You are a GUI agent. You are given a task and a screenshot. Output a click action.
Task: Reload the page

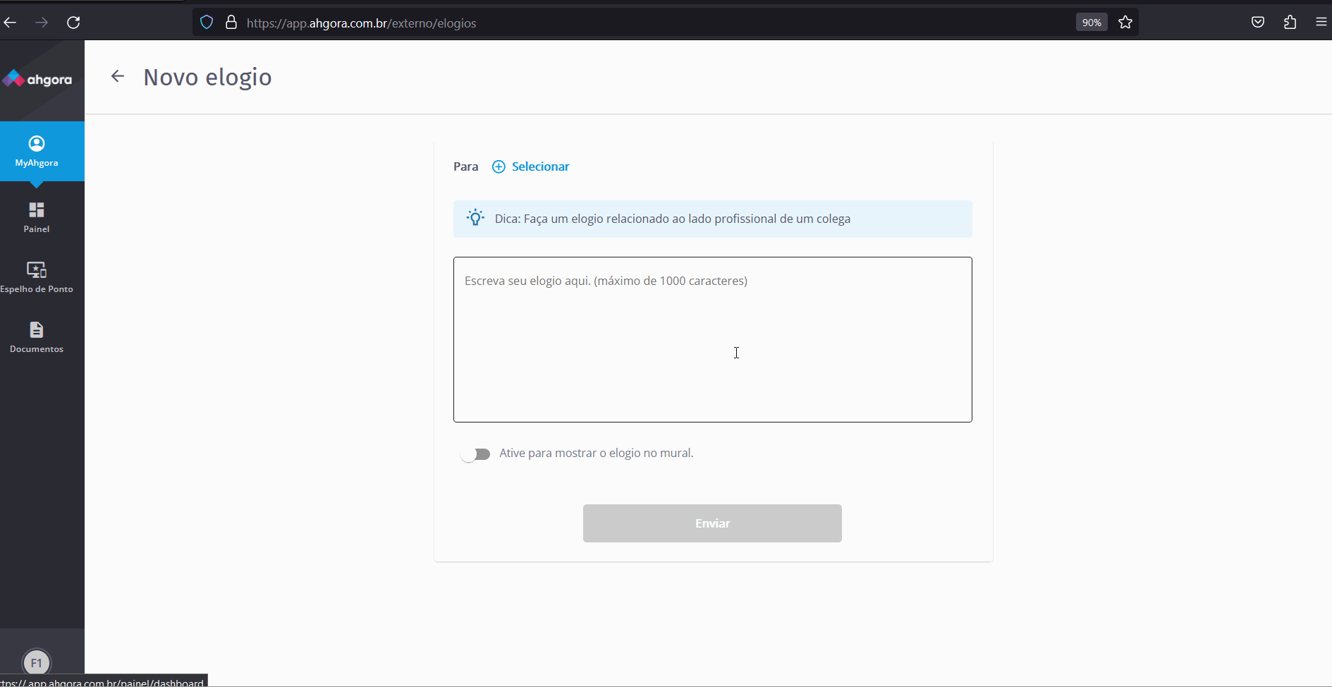pyautogui.click(x=73, y=23)
